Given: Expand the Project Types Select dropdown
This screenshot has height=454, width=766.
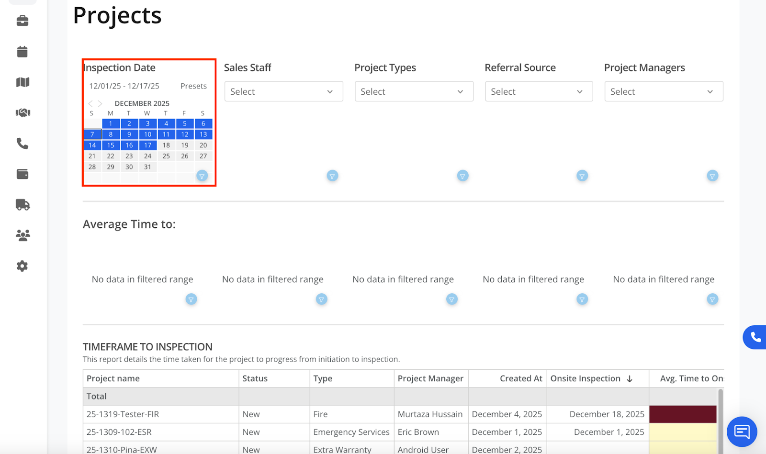Looking at the screenshot, I should 414,91.
